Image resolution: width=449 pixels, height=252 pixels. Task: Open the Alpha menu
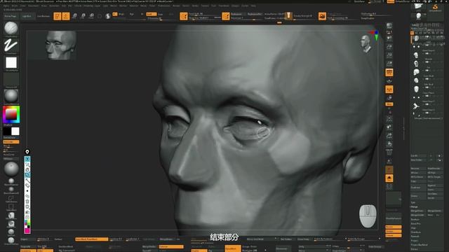click(x=6, y=6)
